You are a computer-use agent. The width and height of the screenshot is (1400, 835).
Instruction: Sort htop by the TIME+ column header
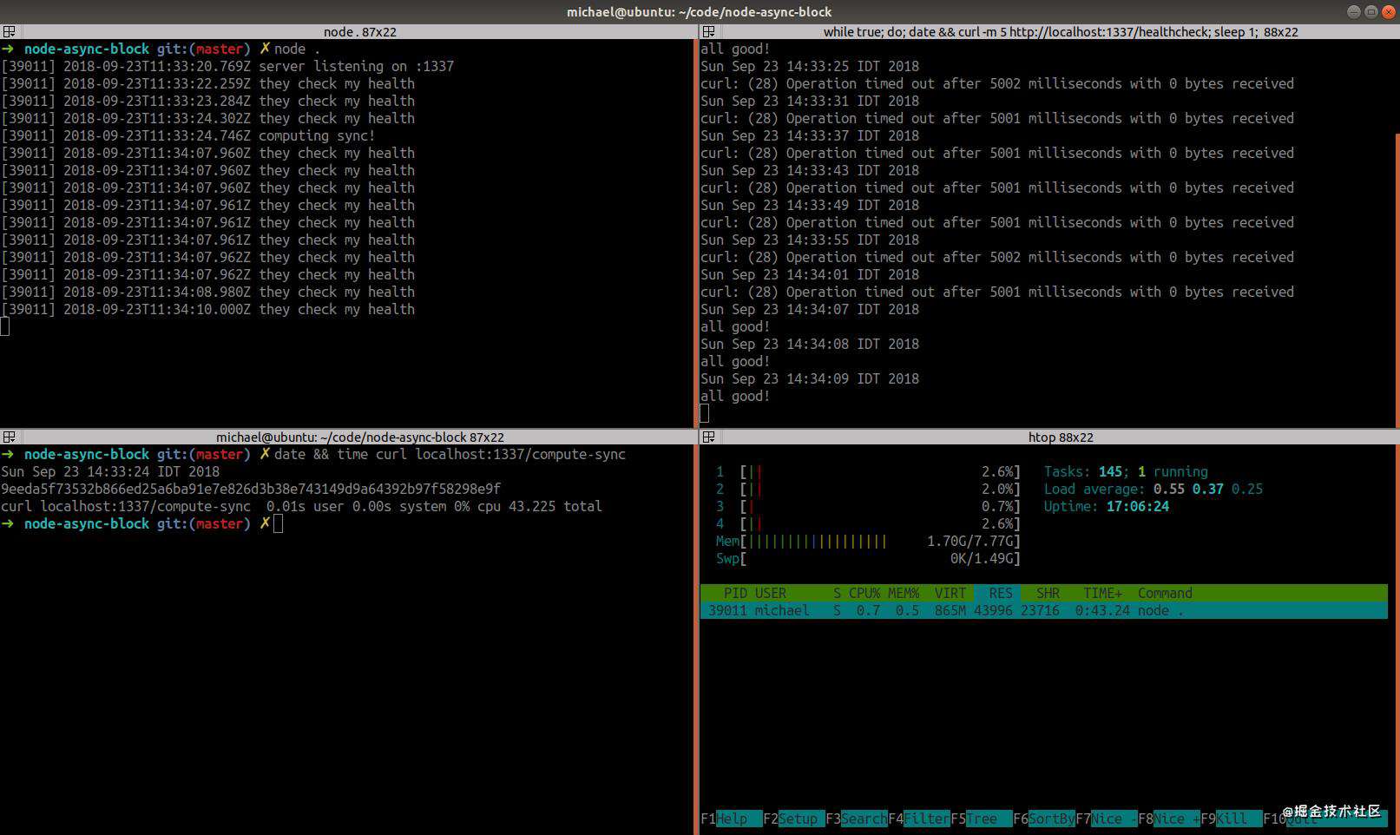[x=1102, y=593]
